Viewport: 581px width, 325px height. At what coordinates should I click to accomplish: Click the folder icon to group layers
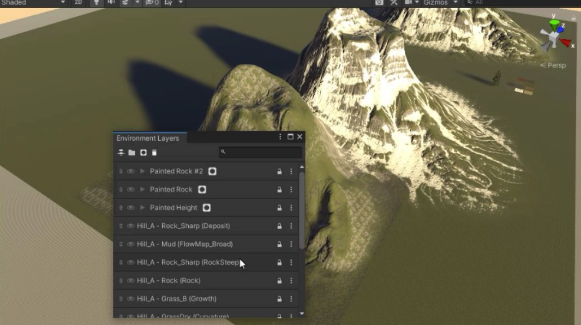[x=131, y=153]
